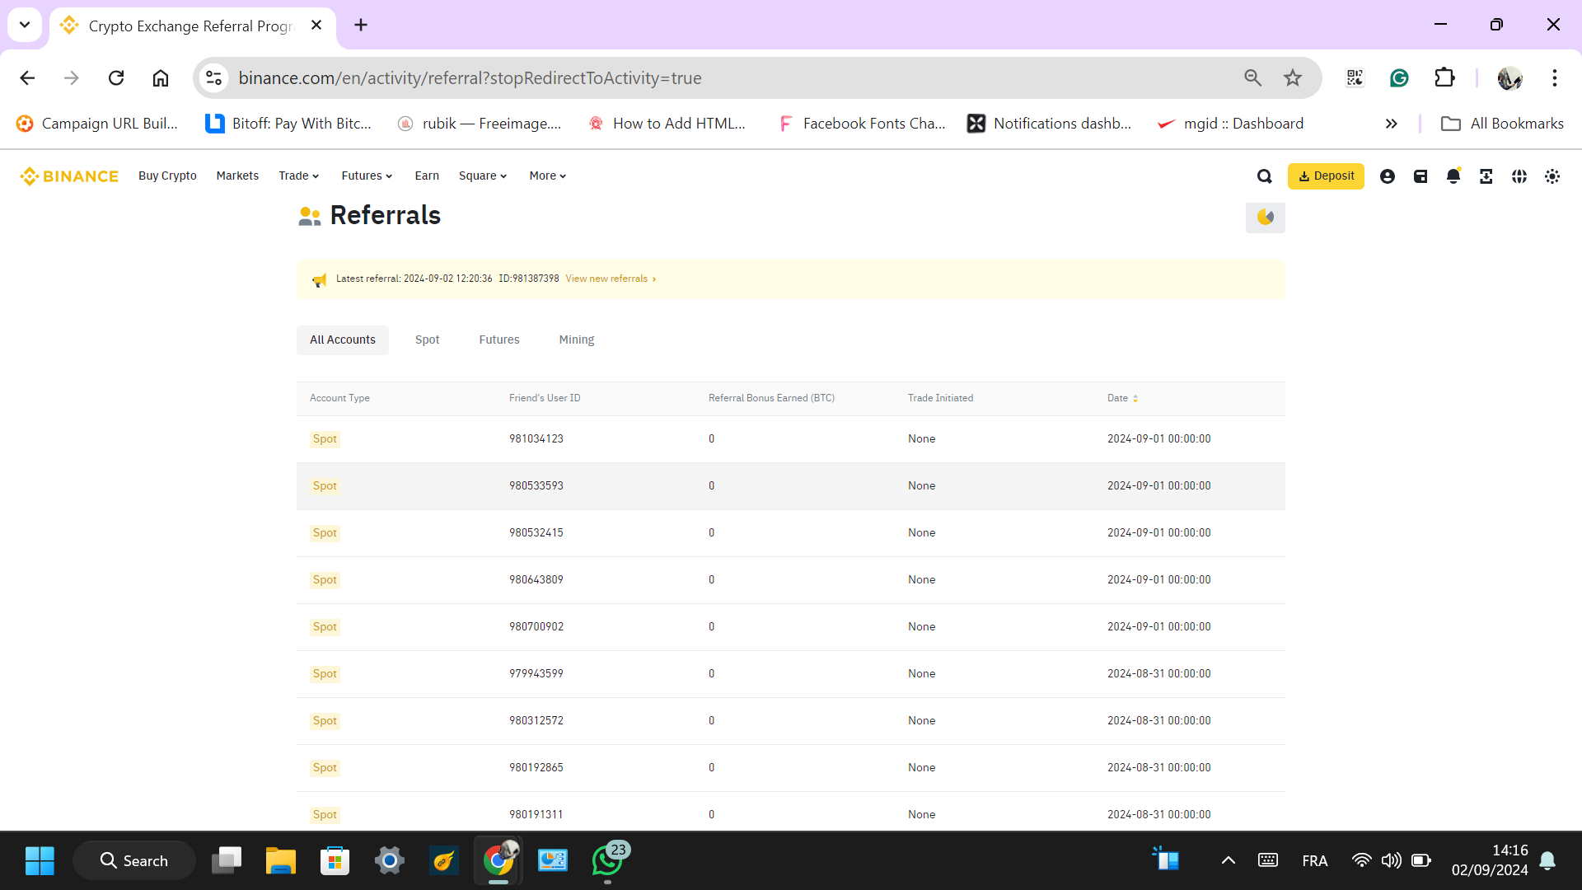The image size is (1582, 890).
Task: Toggle the light/dark theme sun icon
Action: click(x=1552, y=176)
